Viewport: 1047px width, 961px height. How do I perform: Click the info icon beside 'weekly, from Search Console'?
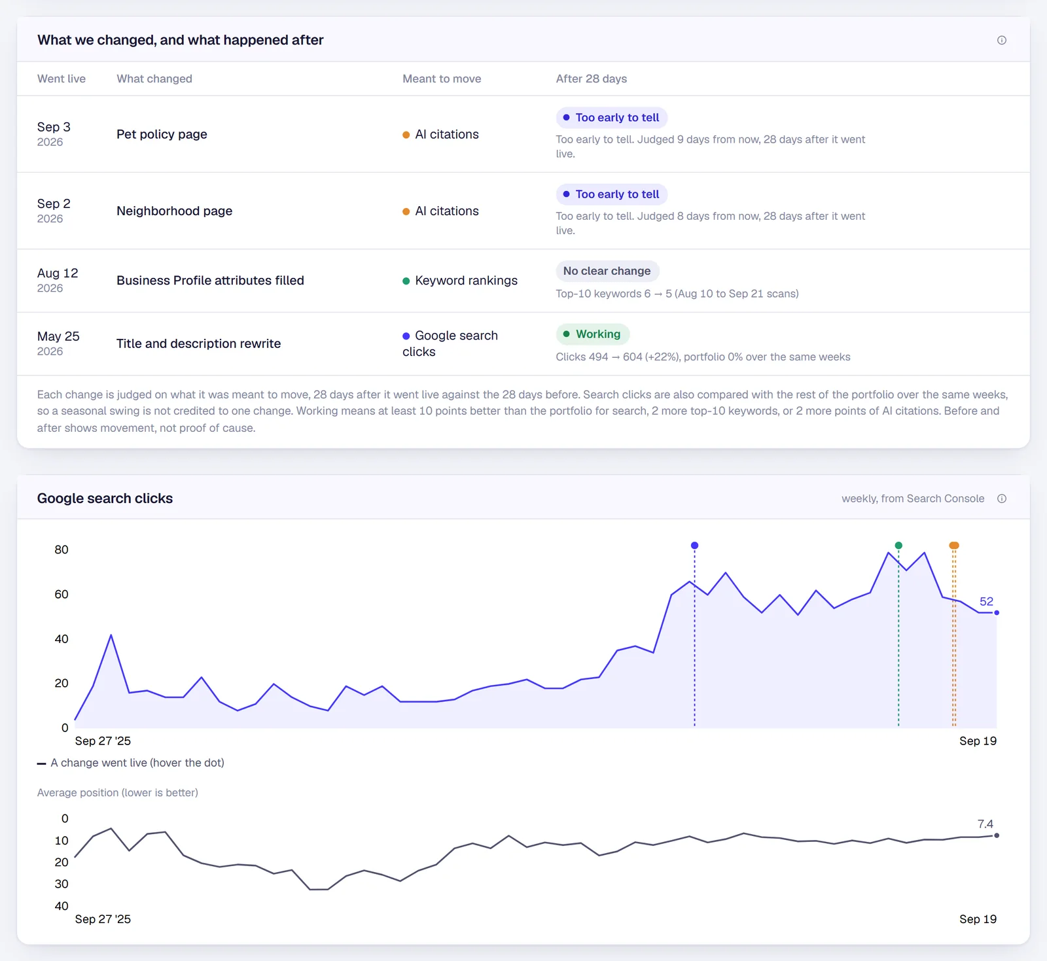point(1001,498)
